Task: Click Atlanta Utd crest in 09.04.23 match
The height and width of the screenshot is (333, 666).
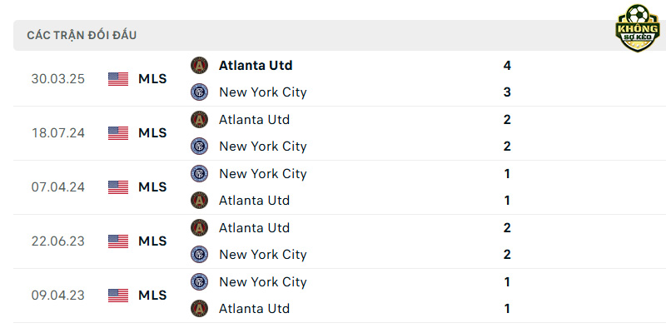Action: pyautogui.click(x=199, y=308)
